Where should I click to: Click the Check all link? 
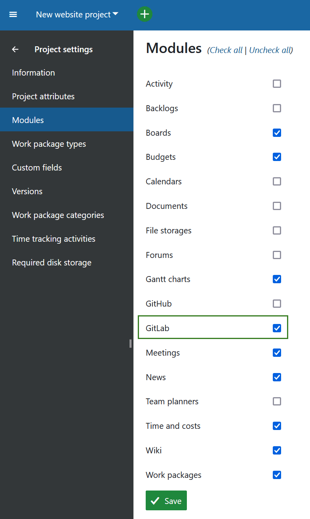tap(225, 50)
